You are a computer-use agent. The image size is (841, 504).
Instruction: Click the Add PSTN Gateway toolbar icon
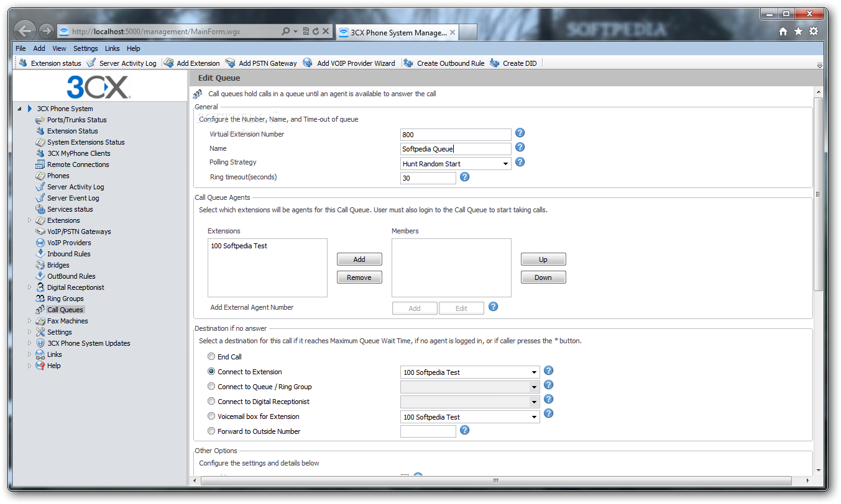[230, 63]
